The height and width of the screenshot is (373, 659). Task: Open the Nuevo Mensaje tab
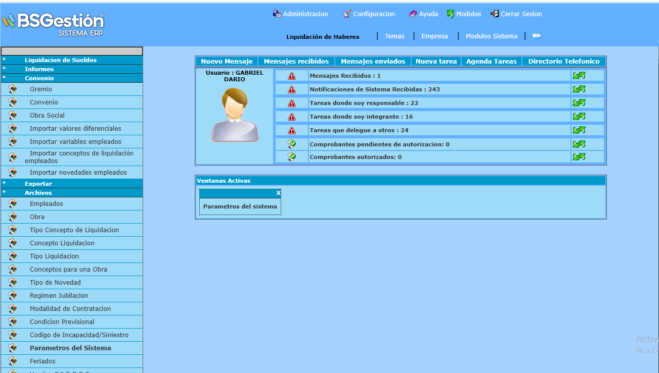coord(227,61)
